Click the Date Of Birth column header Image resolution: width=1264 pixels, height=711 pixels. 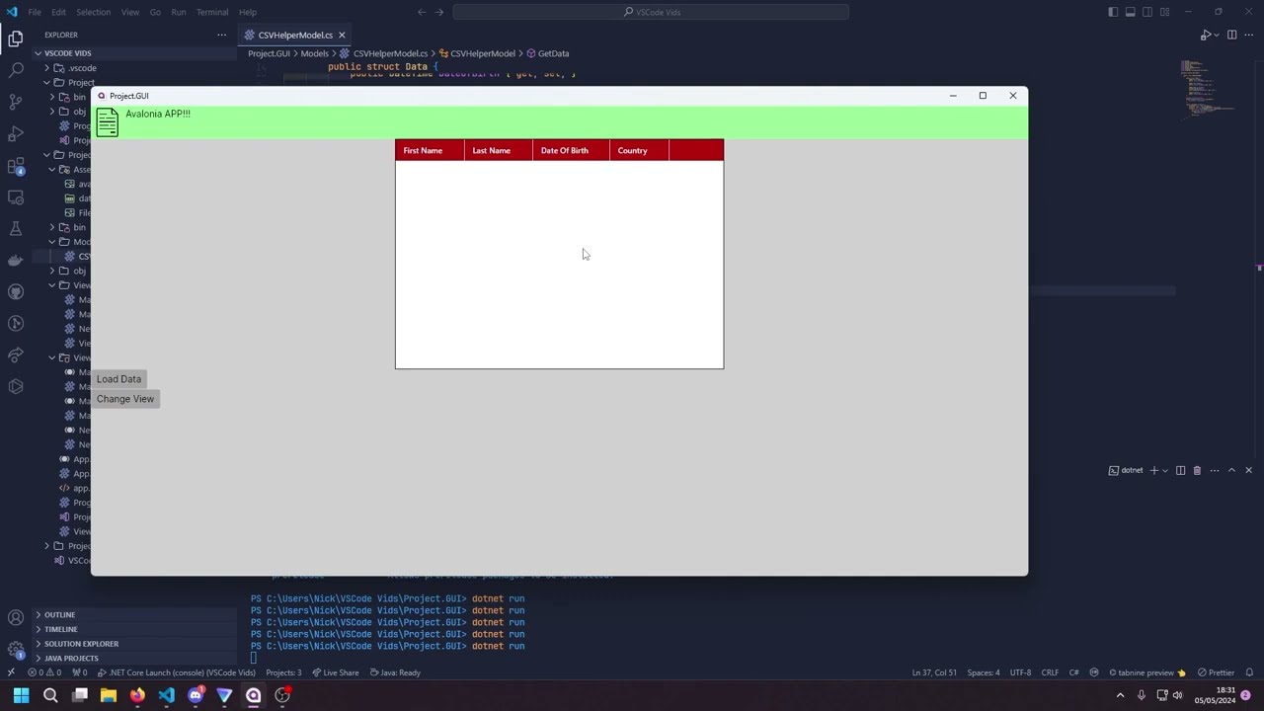click(x=572, y=150)
